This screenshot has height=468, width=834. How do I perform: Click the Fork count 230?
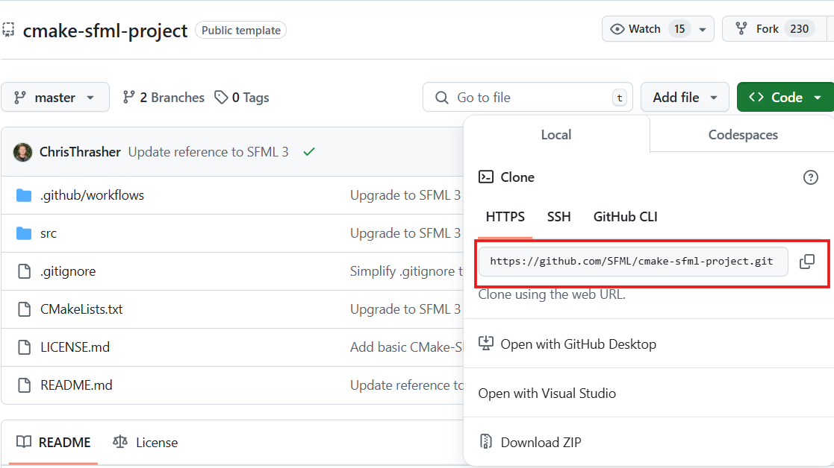pyautogui.click(x=799, y=28)
